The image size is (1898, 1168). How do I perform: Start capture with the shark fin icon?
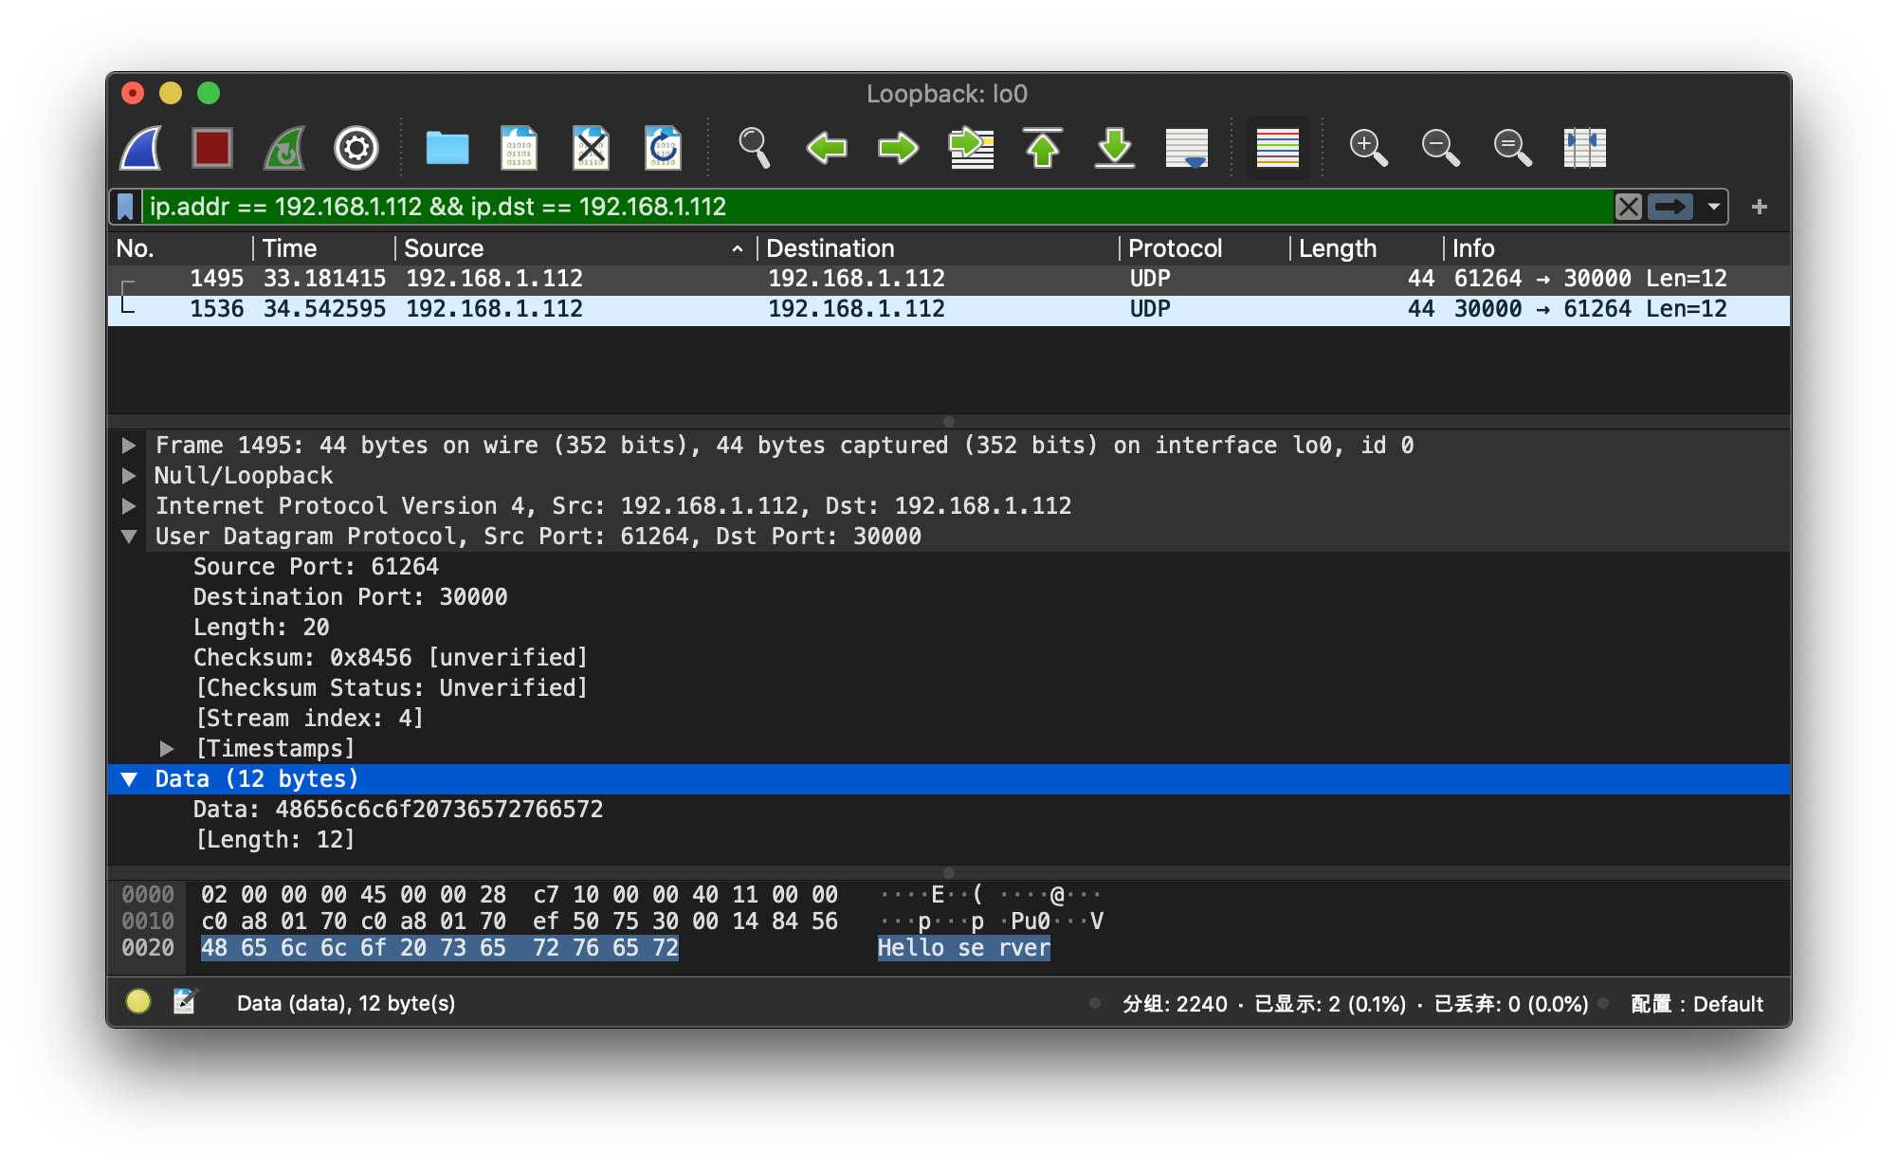tap(140, 148)
